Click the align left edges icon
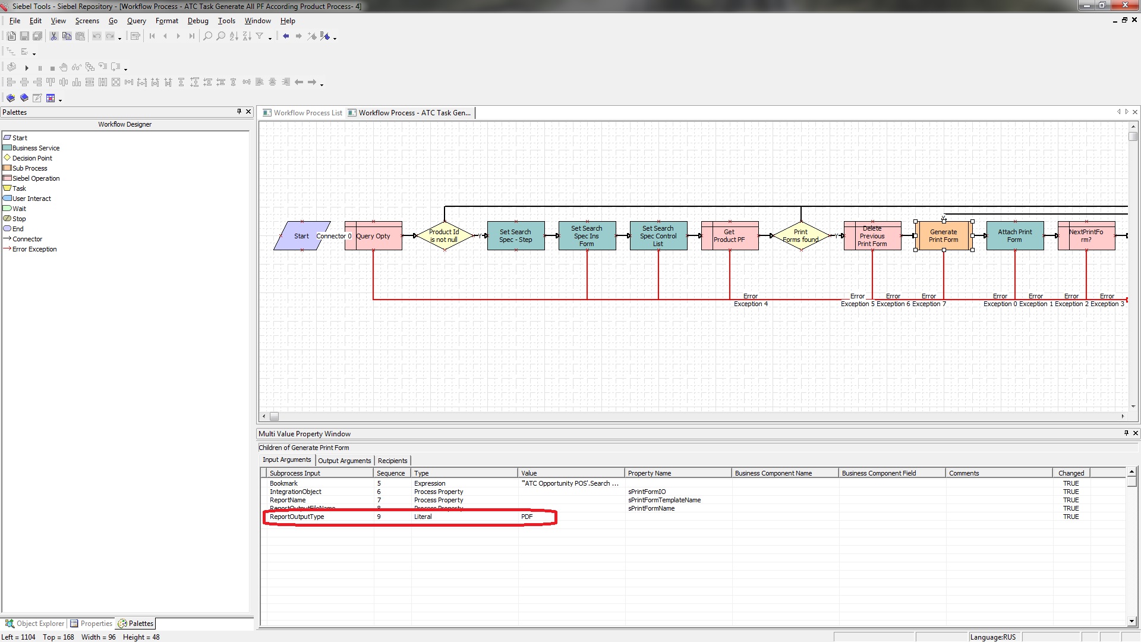 (11, 83)
